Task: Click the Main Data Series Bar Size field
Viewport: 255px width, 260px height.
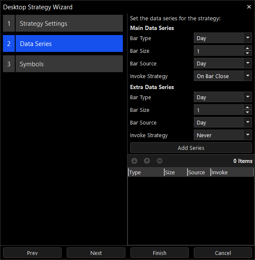Action: tap(218, 51)
